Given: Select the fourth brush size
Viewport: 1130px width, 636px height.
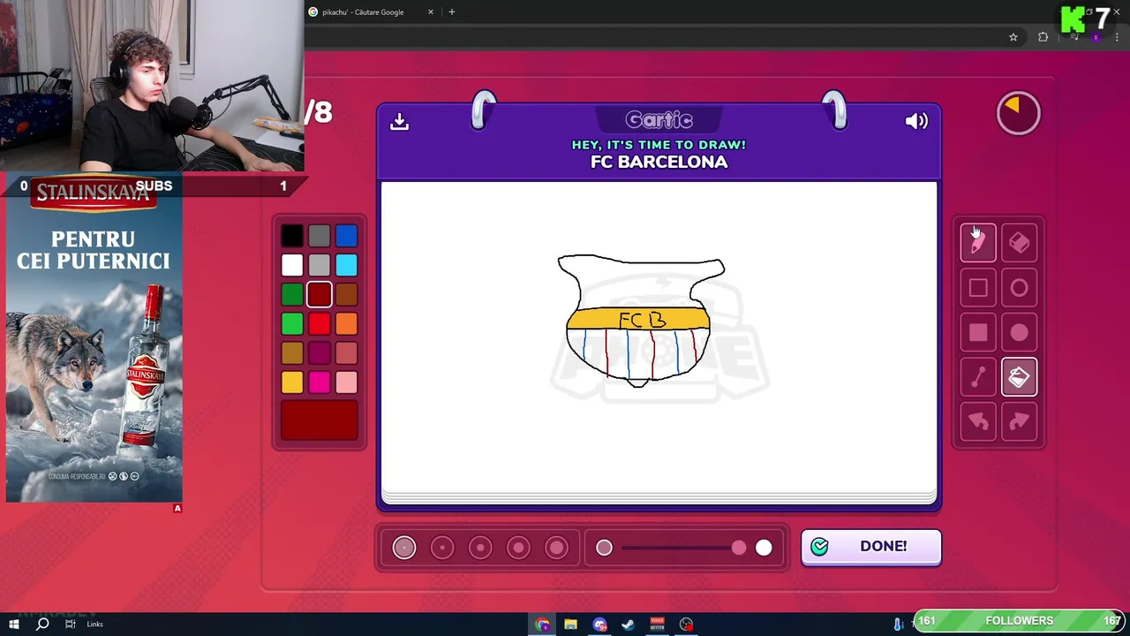Looking at the screenshot, I should pos(518,548).
